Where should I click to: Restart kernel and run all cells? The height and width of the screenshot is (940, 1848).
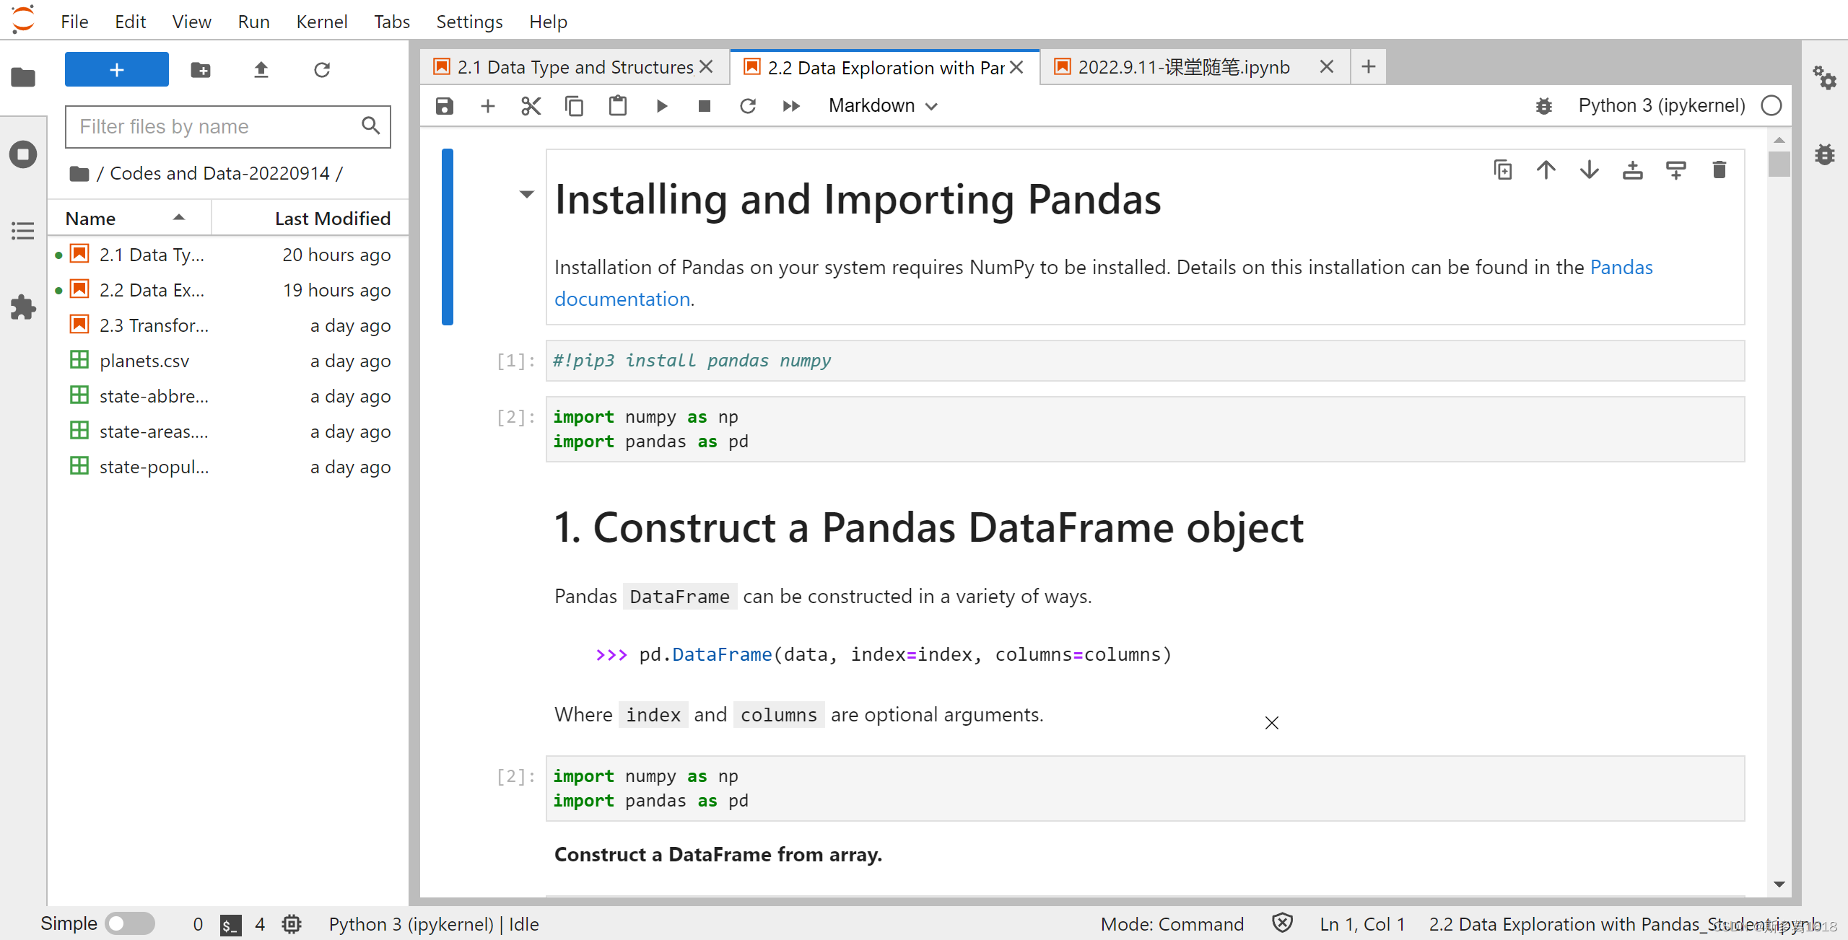coord(791,106)
